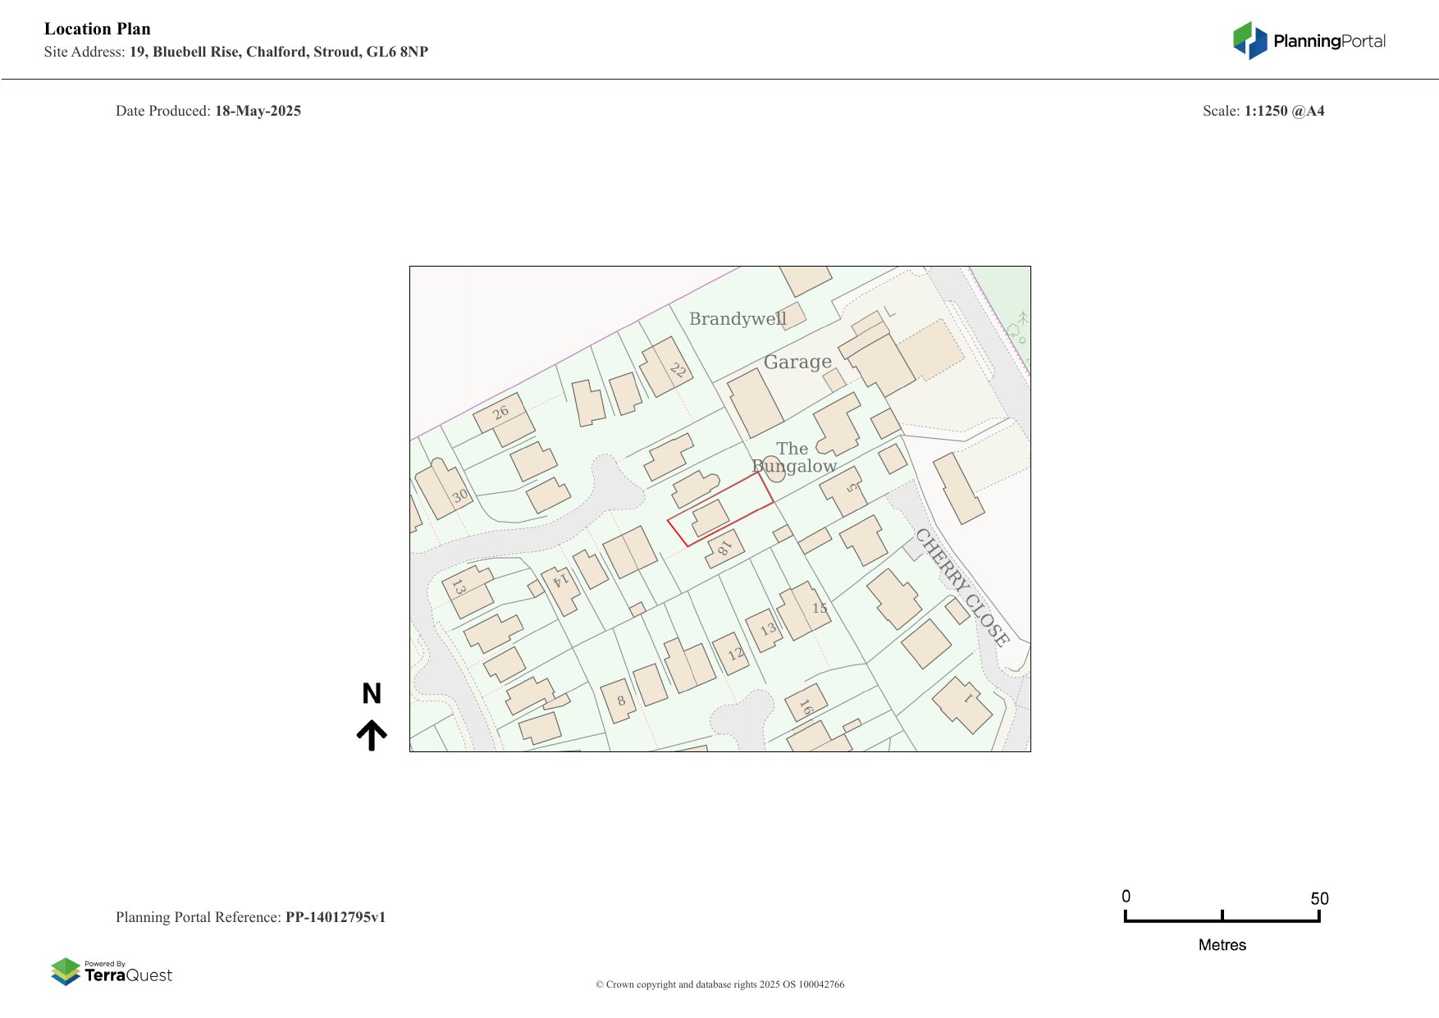
Task: Click the round structure near The Bungalow
Action: (774, 469)
